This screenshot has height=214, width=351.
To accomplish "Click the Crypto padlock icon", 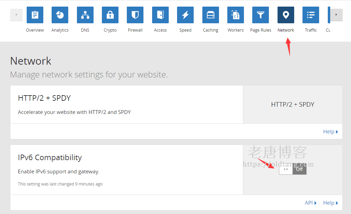I will [110, 15].
